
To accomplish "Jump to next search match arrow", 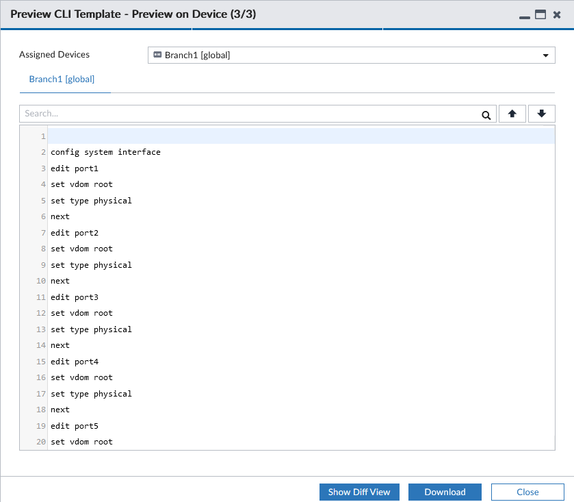I will [541, 114].
